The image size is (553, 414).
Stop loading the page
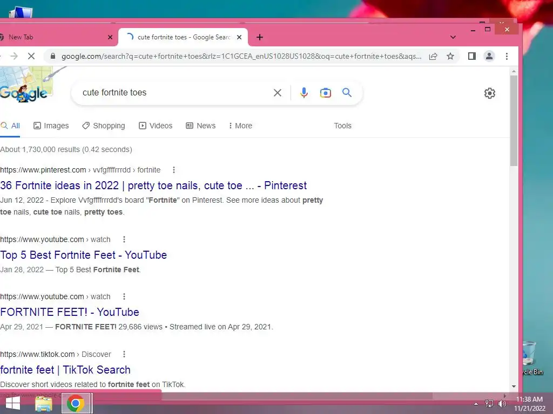pos(31,56)
